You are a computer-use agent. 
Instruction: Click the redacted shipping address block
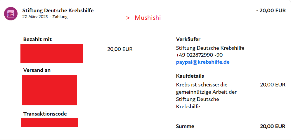tap(49, 90)
